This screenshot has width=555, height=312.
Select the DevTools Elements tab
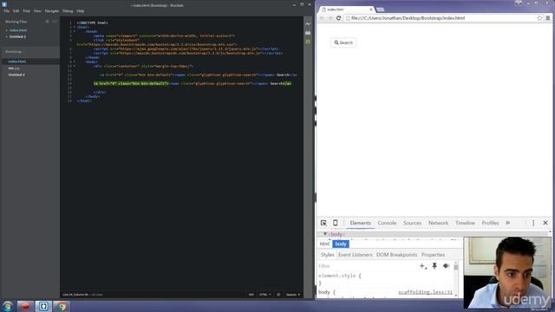click(361, 223)
